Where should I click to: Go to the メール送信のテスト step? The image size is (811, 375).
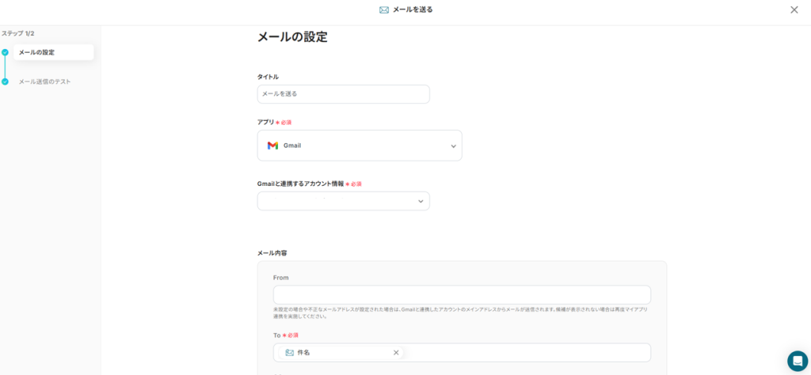pyautogui.click(x=44, y=81)
